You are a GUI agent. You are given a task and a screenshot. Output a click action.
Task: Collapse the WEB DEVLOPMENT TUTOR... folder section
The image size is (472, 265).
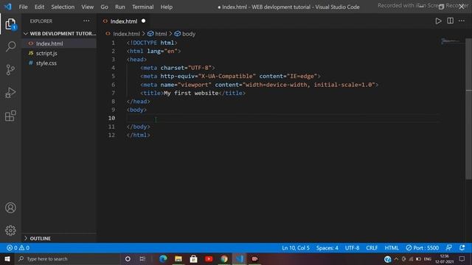(x=60, y=34)
